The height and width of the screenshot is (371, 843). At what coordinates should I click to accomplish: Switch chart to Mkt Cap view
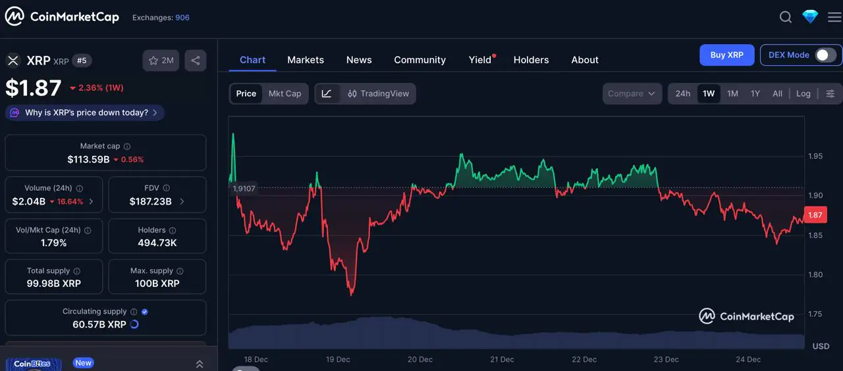285,93
